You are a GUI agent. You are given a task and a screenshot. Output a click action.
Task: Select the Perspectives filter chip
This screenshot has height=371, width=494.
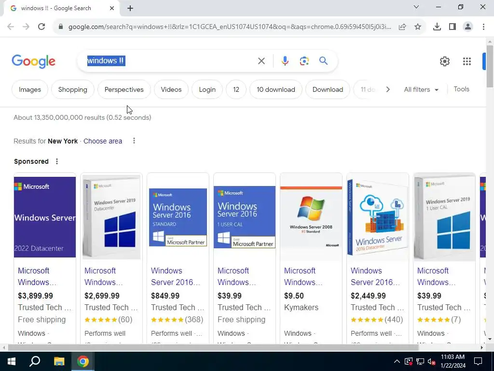(124, 89)
